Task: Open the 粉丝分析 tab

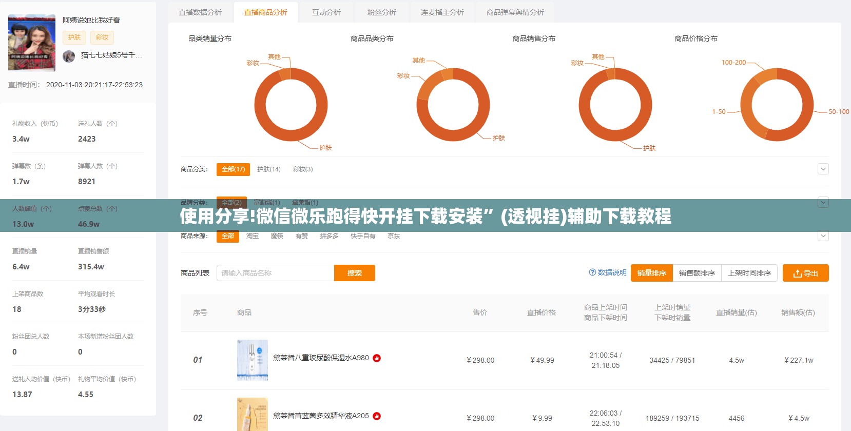Action: tap(382, 12)
